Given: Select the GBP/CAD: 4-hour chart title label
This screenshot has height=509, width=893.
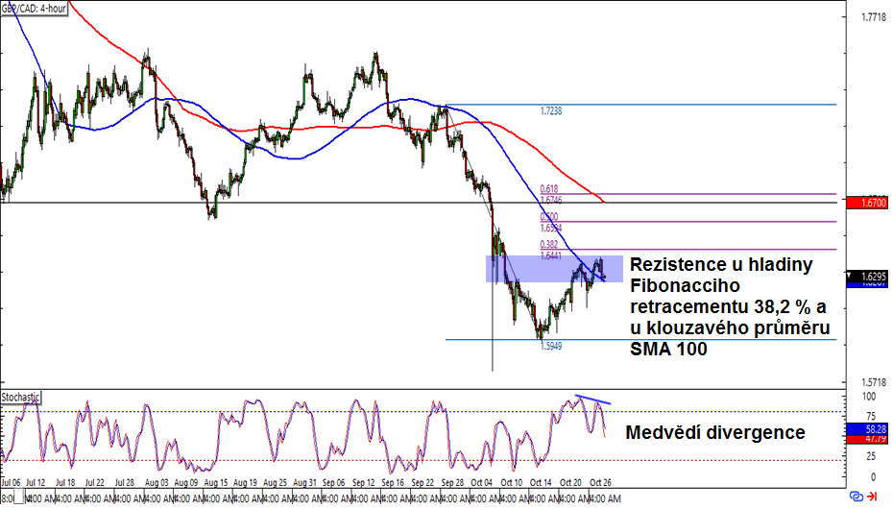Looking at the screenshot, I should [x=34, y=9].
